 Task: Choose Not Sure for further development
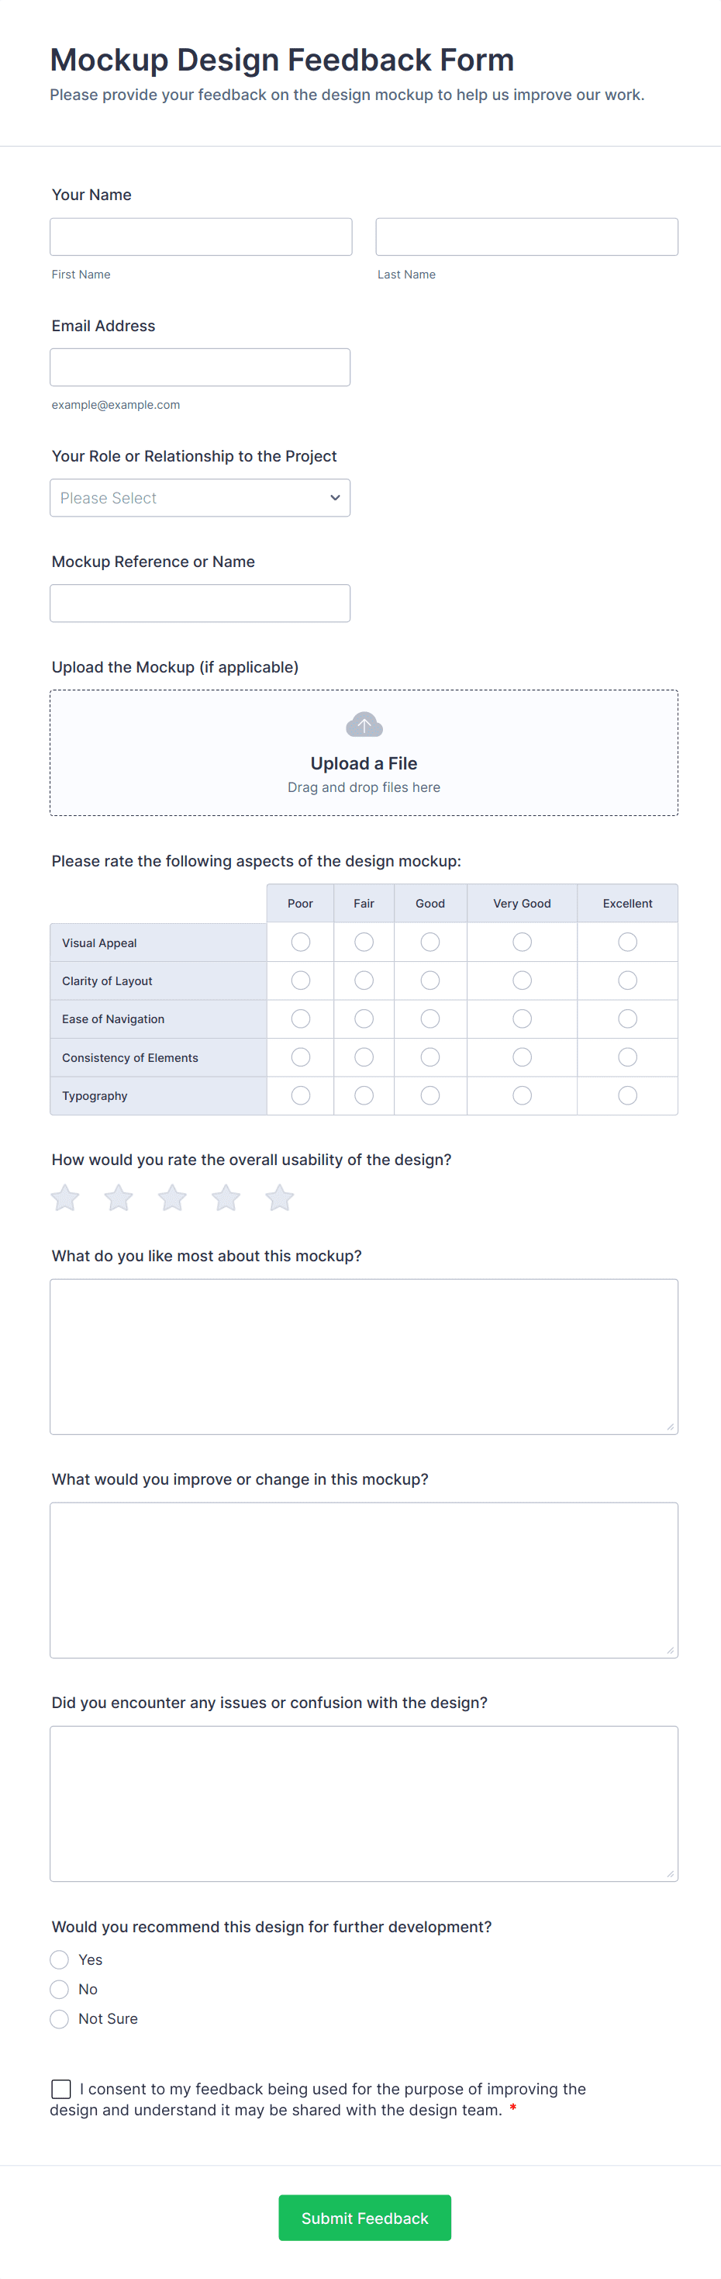pos(59,2018)
